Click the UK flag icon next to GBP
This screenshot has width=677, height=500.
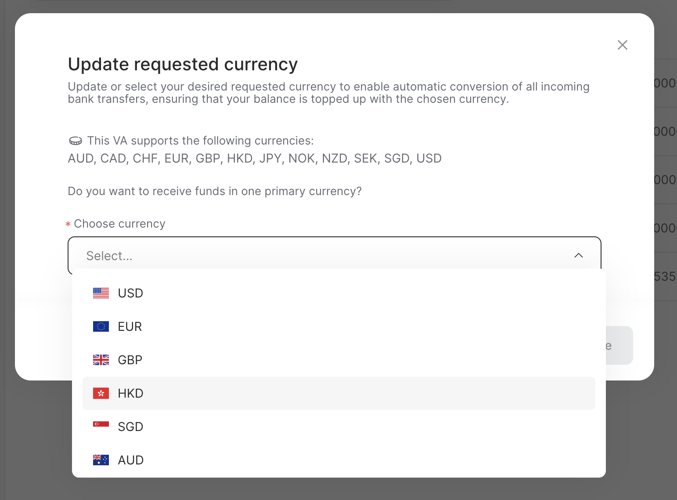click(x=101, y=360)
